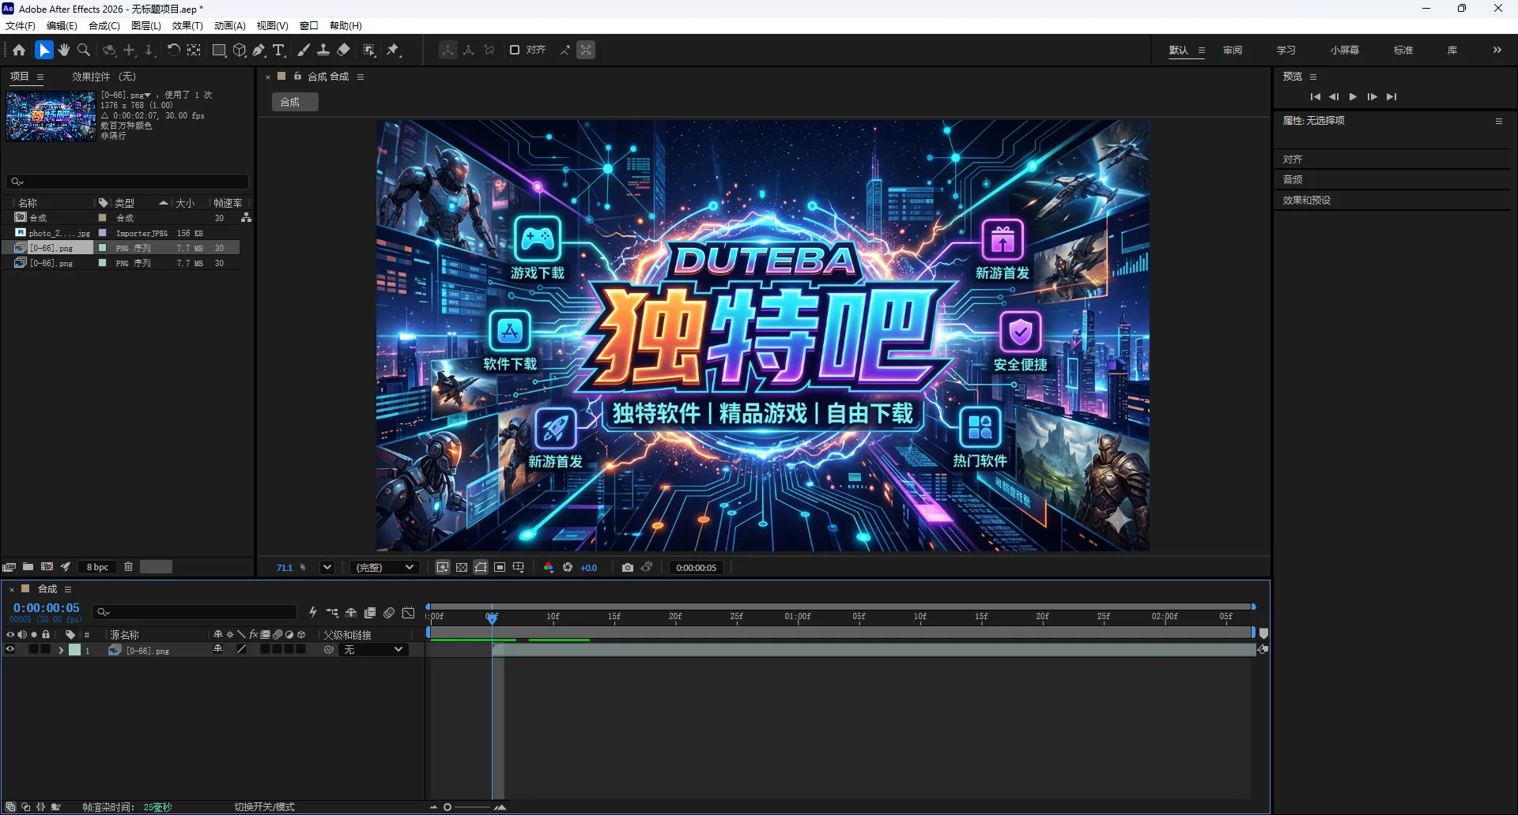Activate the Zoom tool
Screen dimensions: 1518x815
pos(83,50)
